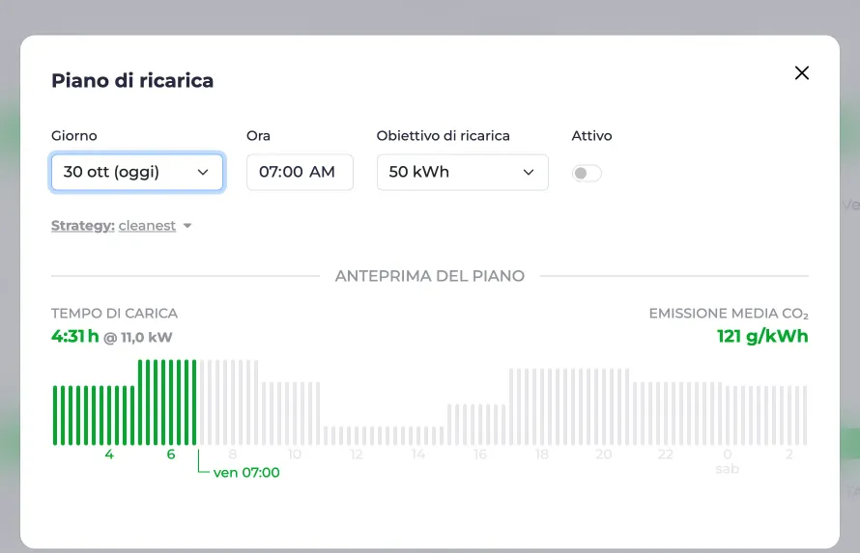Screen dimensions: 860x553
Task: Open the Obiettivo di ricarica 50 kWh dropdown
Action: tap(462, 172)
